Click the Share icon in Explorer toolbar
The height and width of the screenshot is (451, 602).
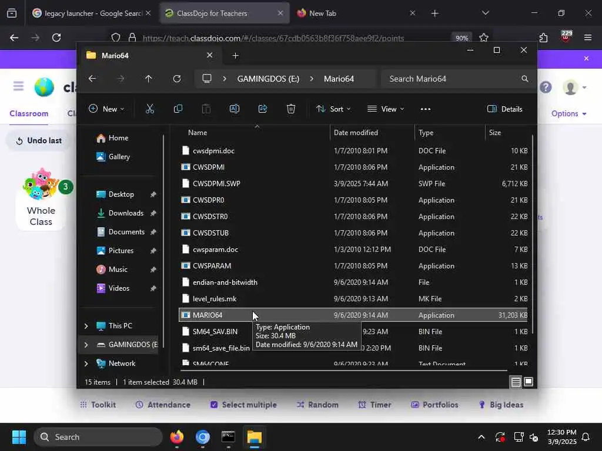(263, 109)
